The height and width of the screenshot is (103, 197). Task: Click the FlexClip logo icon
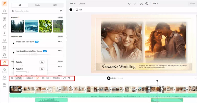4,3
